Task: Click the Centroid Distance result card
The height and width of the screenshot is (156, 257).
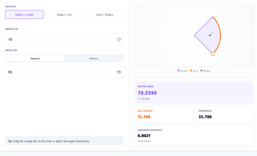Action: coord(194,136)
